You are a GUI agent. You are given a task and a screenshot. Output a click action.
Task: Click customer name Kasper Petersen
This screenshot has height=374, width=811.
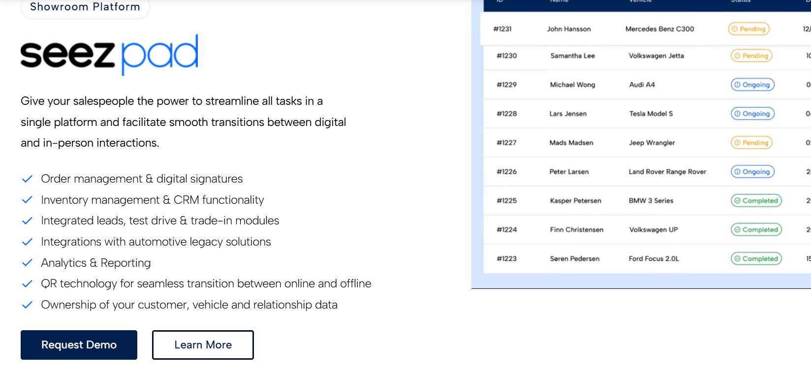tap(576, 201)
